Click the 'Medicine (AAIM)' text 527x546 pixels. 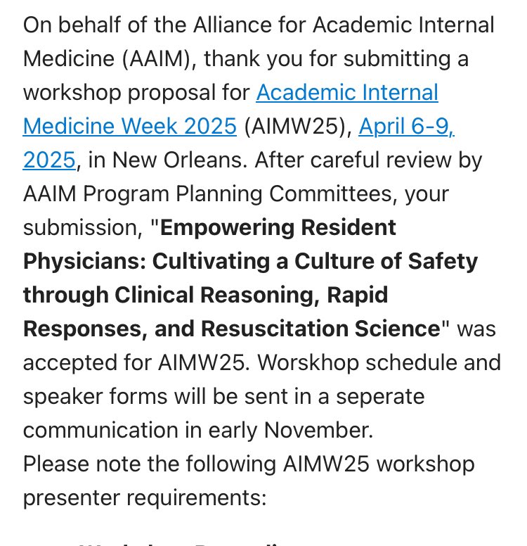(x=106, y=59)
